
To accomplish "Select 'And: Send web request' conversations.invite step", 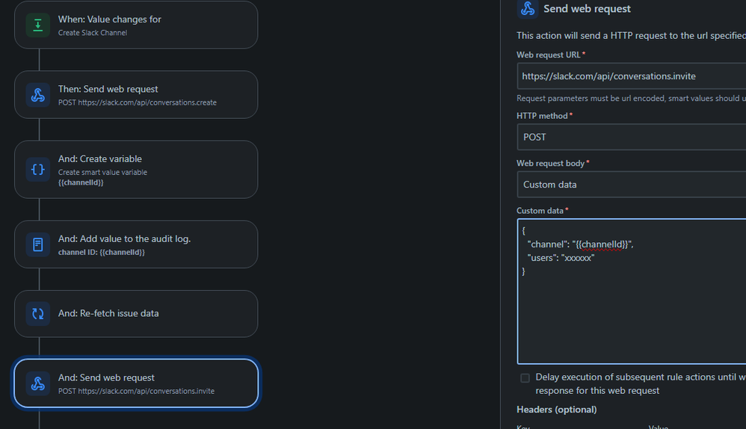I will pos(136,383).
